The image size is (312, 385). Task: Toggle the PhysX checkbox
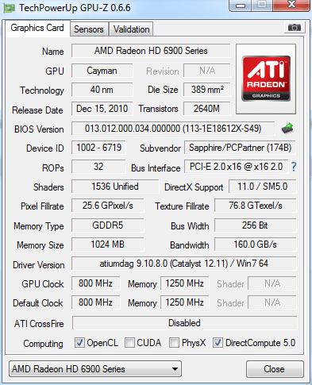174,343
